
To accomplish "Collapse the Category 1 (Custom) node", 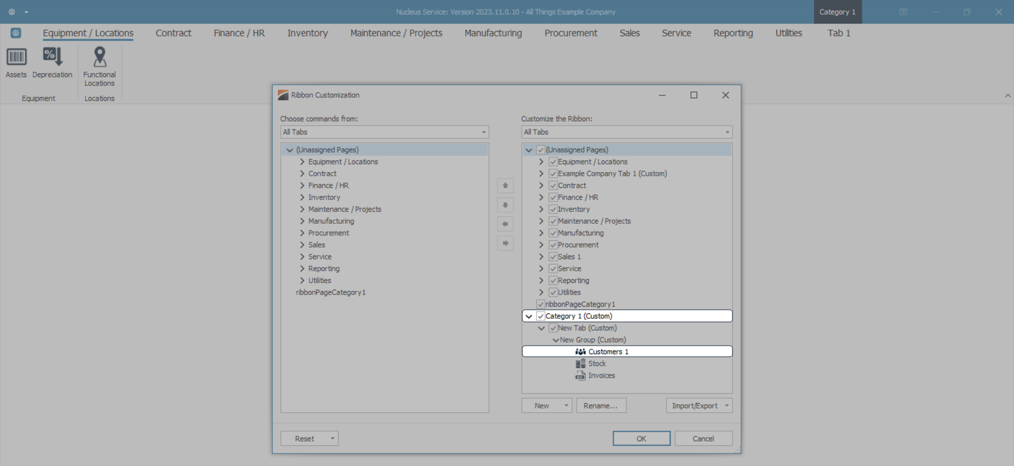I will pyautogui.click(x=529, y=316).
